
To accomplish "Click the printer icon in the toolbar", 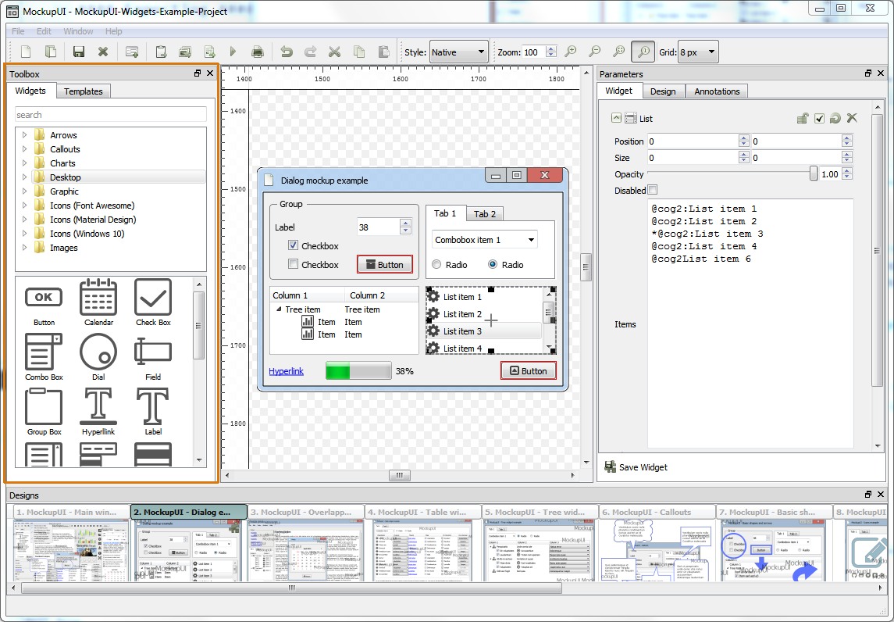I will click(x=258, y=52).
